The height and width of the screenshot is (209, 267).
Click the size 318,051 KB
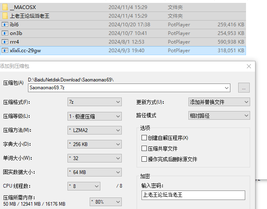tap(231, 51)
